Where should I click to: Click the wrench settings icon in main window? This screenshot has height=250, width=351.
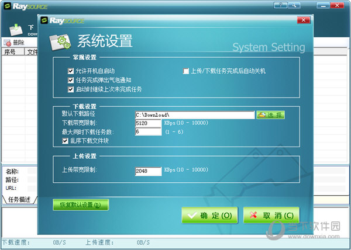(294, 5)
